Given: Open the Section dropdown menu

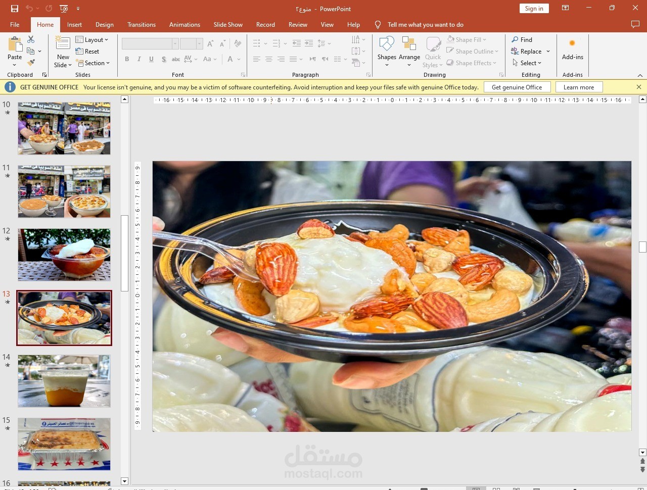Looking at the screenshot, I should tap(94, 63).
